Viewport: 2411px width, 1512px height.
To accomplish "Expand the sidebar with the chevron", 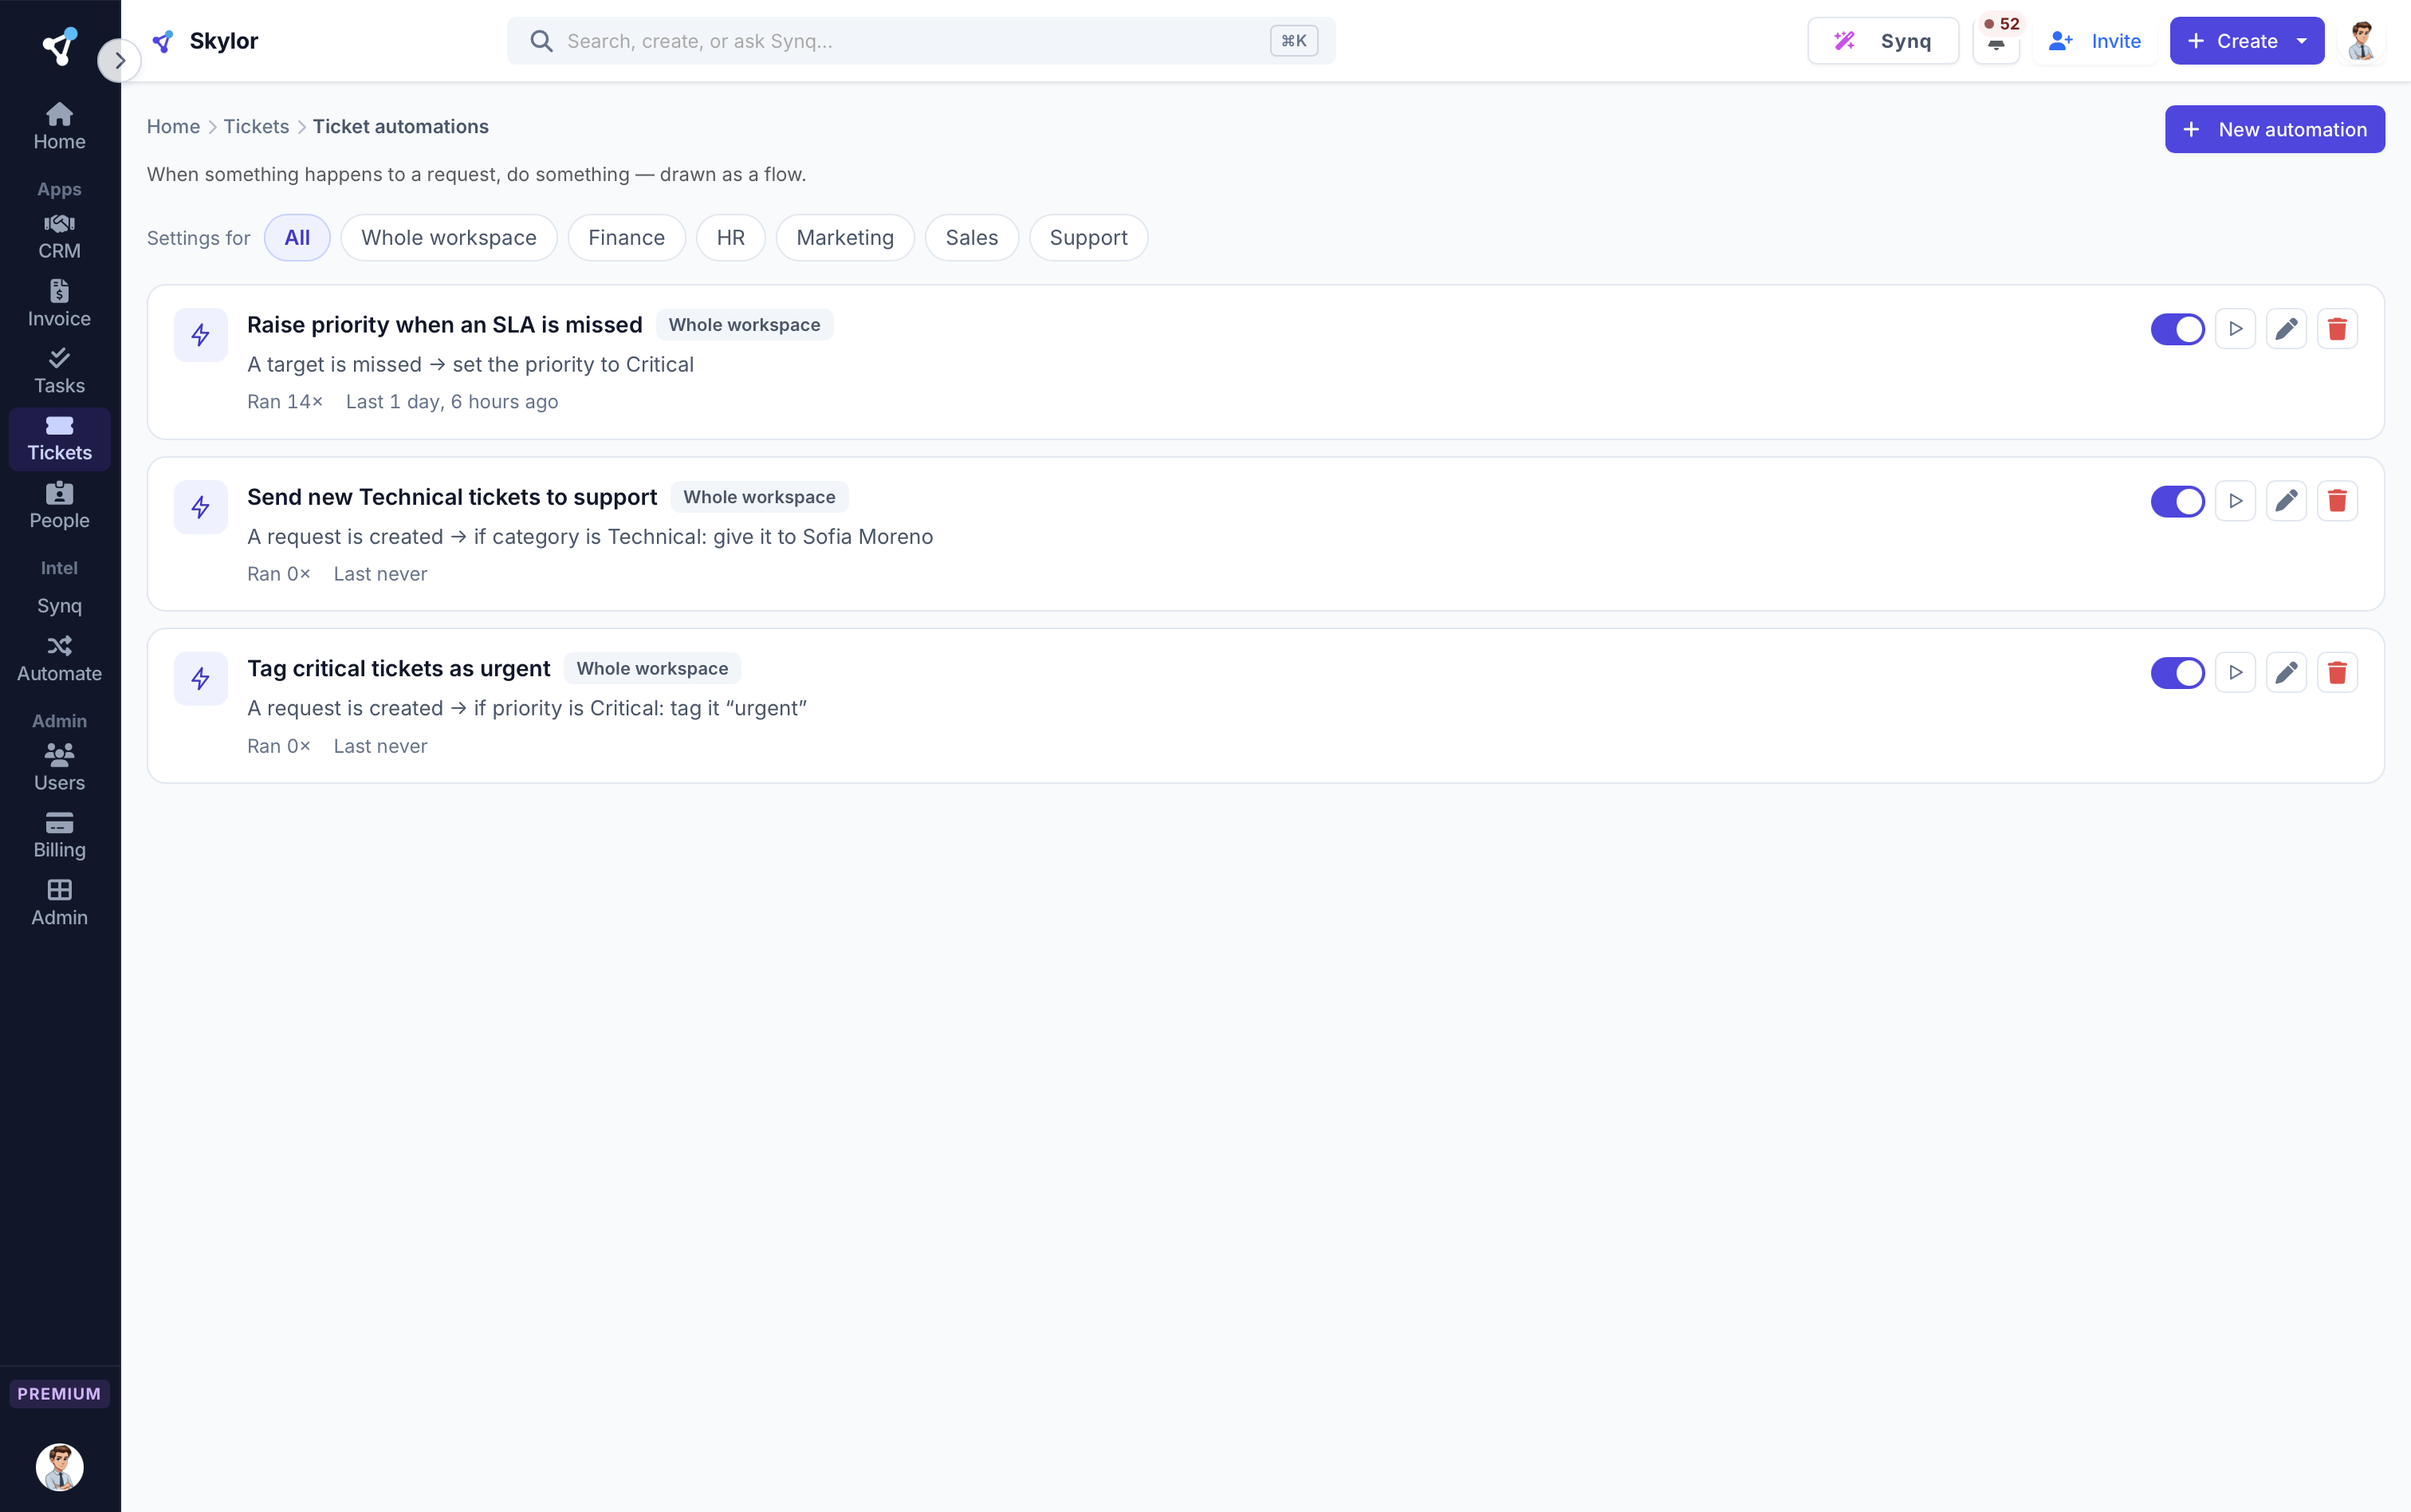I will [x=119, y=61].
